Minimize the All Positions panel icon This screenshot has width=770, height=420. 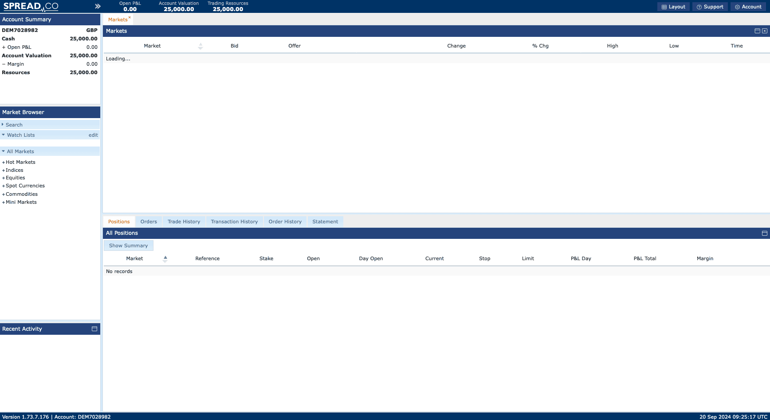(765, 233)
